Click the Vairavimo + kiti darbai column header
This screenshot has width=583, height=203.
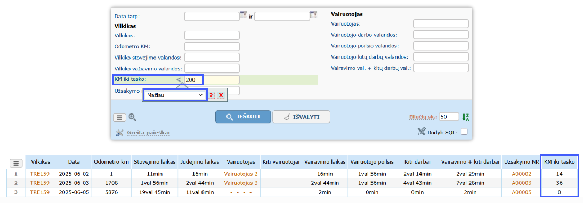point(470,162)
